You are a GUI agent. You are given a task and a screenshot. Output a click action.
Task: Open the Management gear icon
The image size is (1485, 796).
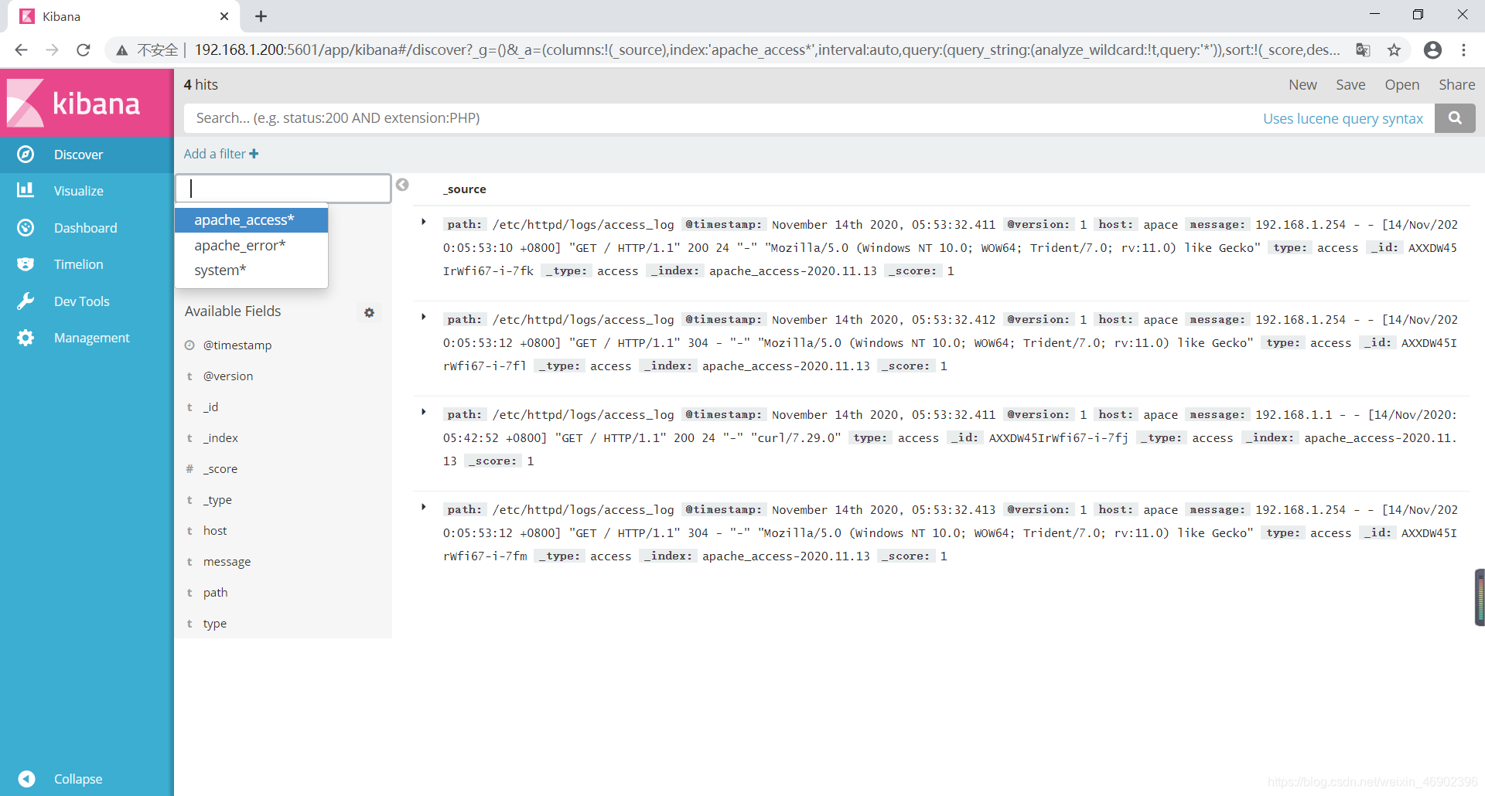coord(26,338)
